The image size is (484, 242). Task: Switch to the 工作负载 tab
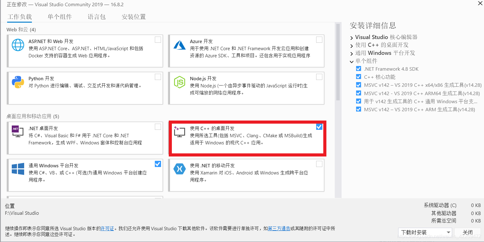pos(20,17)
